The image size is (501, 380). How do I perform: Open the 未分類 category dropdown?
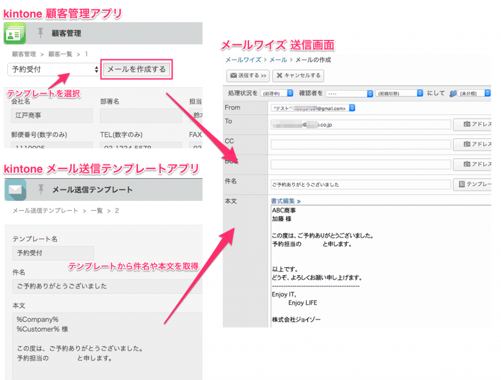click(474, 93)
